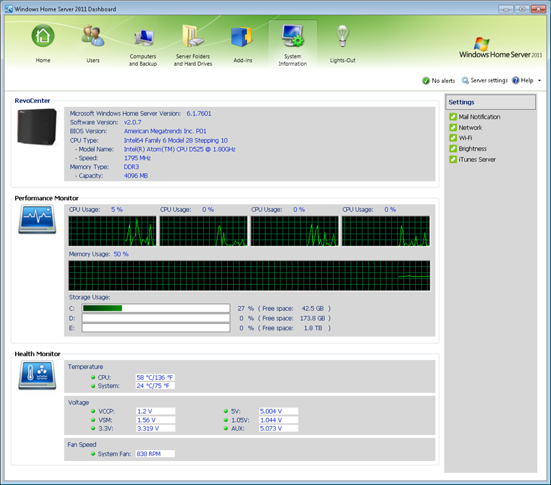551x485 pixels.
Task: Switch to Computers and Backup tab label
Action: coord(143,60)
